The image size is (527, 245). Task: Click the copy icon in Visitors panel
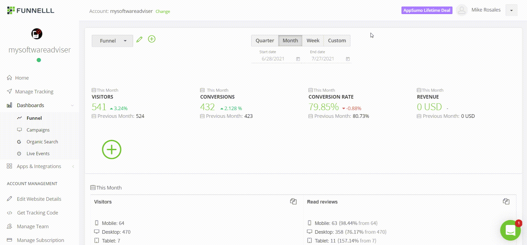pos(293,201)
